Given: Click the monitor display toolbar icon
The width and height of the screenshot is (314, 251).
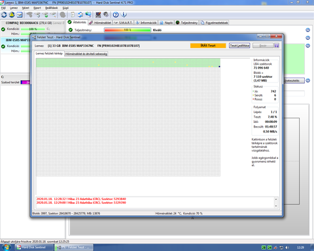Looking at the screenshot, I should tap(98, 15).
